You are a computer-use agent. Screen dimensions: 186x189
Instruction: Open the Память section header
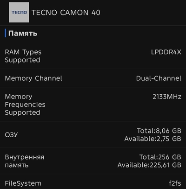pos(23,33)
